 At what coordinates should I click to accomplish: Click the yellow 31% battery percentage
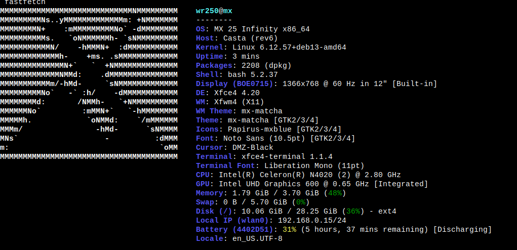tap(289, 230)
